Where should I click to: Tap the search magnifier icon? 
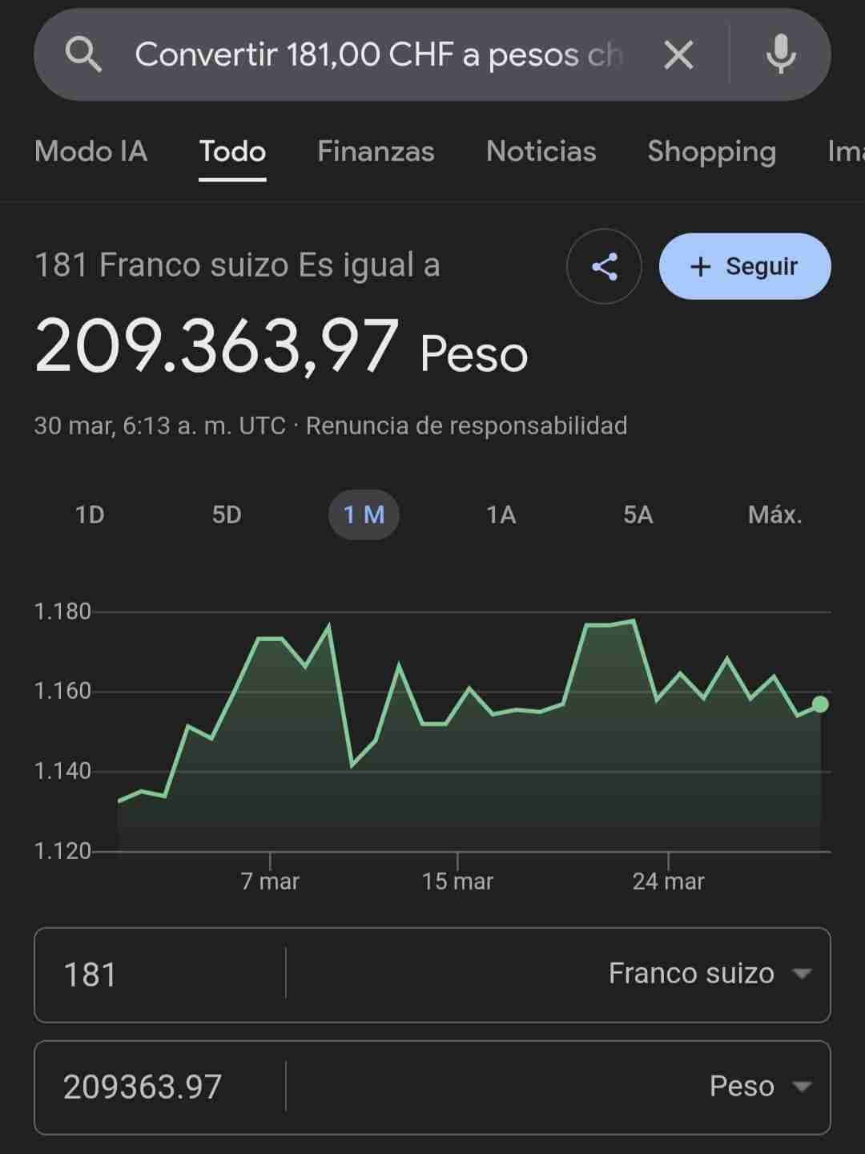(x=83, y=55)
